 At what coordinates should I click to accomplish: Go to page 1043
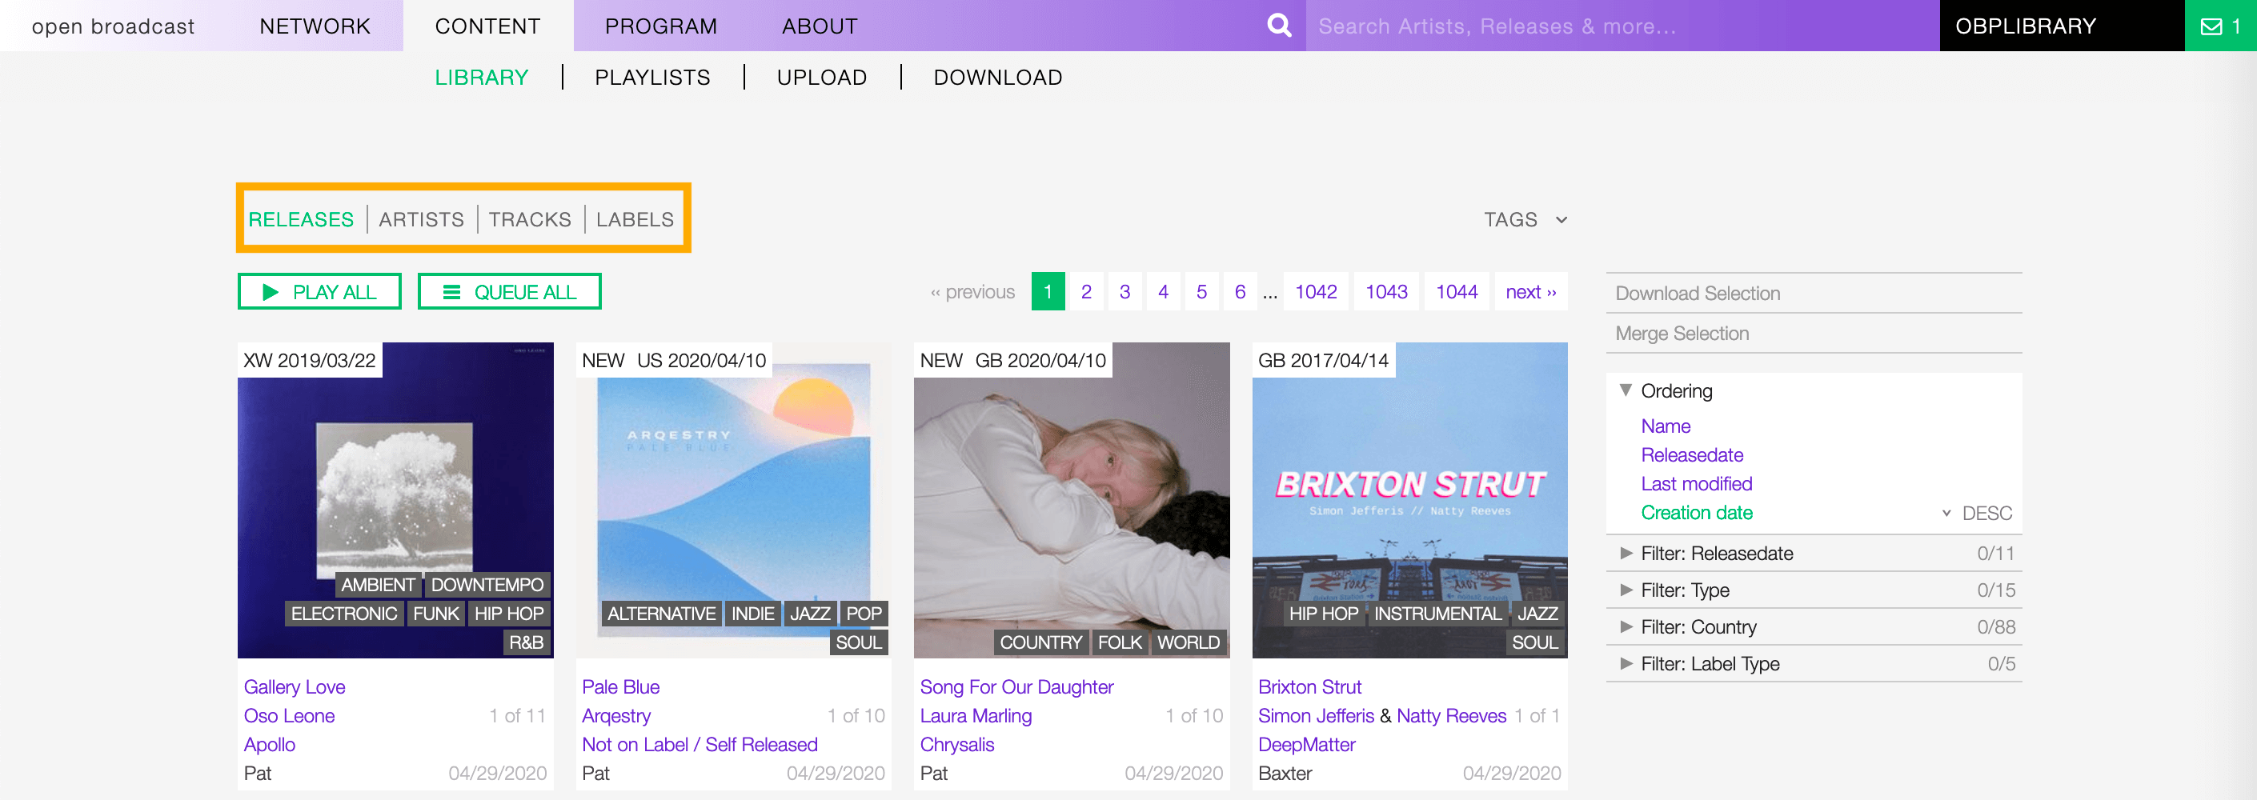(1386, 292)
